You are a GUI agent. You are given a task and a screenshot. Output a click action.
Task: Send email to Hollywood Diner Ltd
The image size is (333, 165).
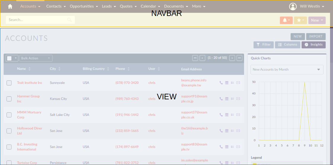[x=238, y=131]
